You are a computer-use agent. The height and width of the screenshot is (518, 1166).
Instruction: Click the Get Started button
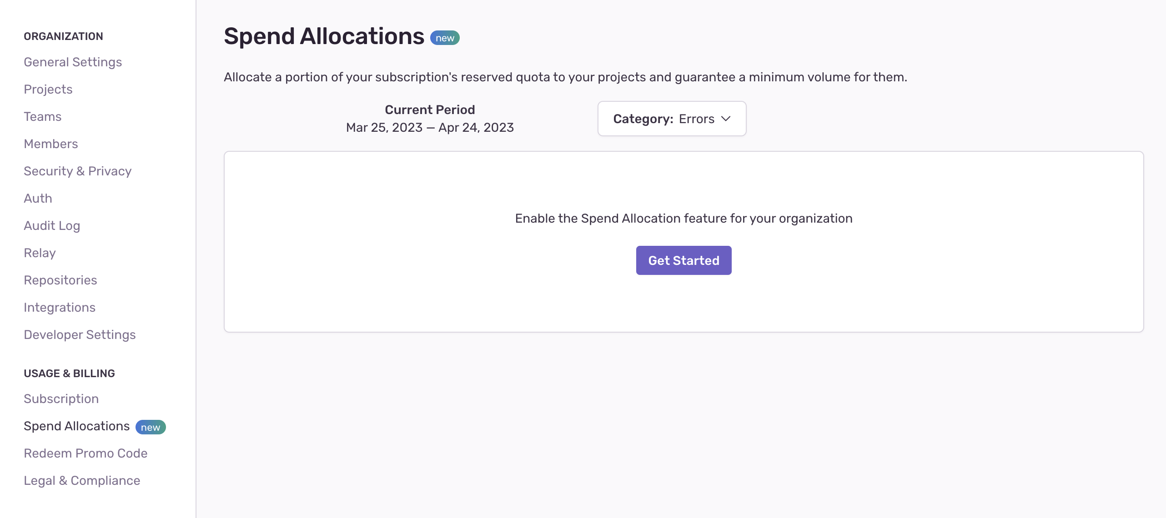tap(684, 260)
